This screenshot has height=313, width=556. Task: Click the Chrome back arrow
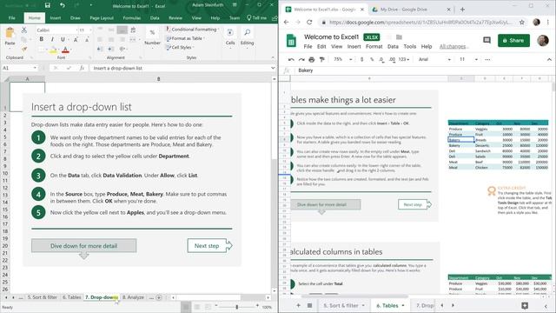click(286, 22)
